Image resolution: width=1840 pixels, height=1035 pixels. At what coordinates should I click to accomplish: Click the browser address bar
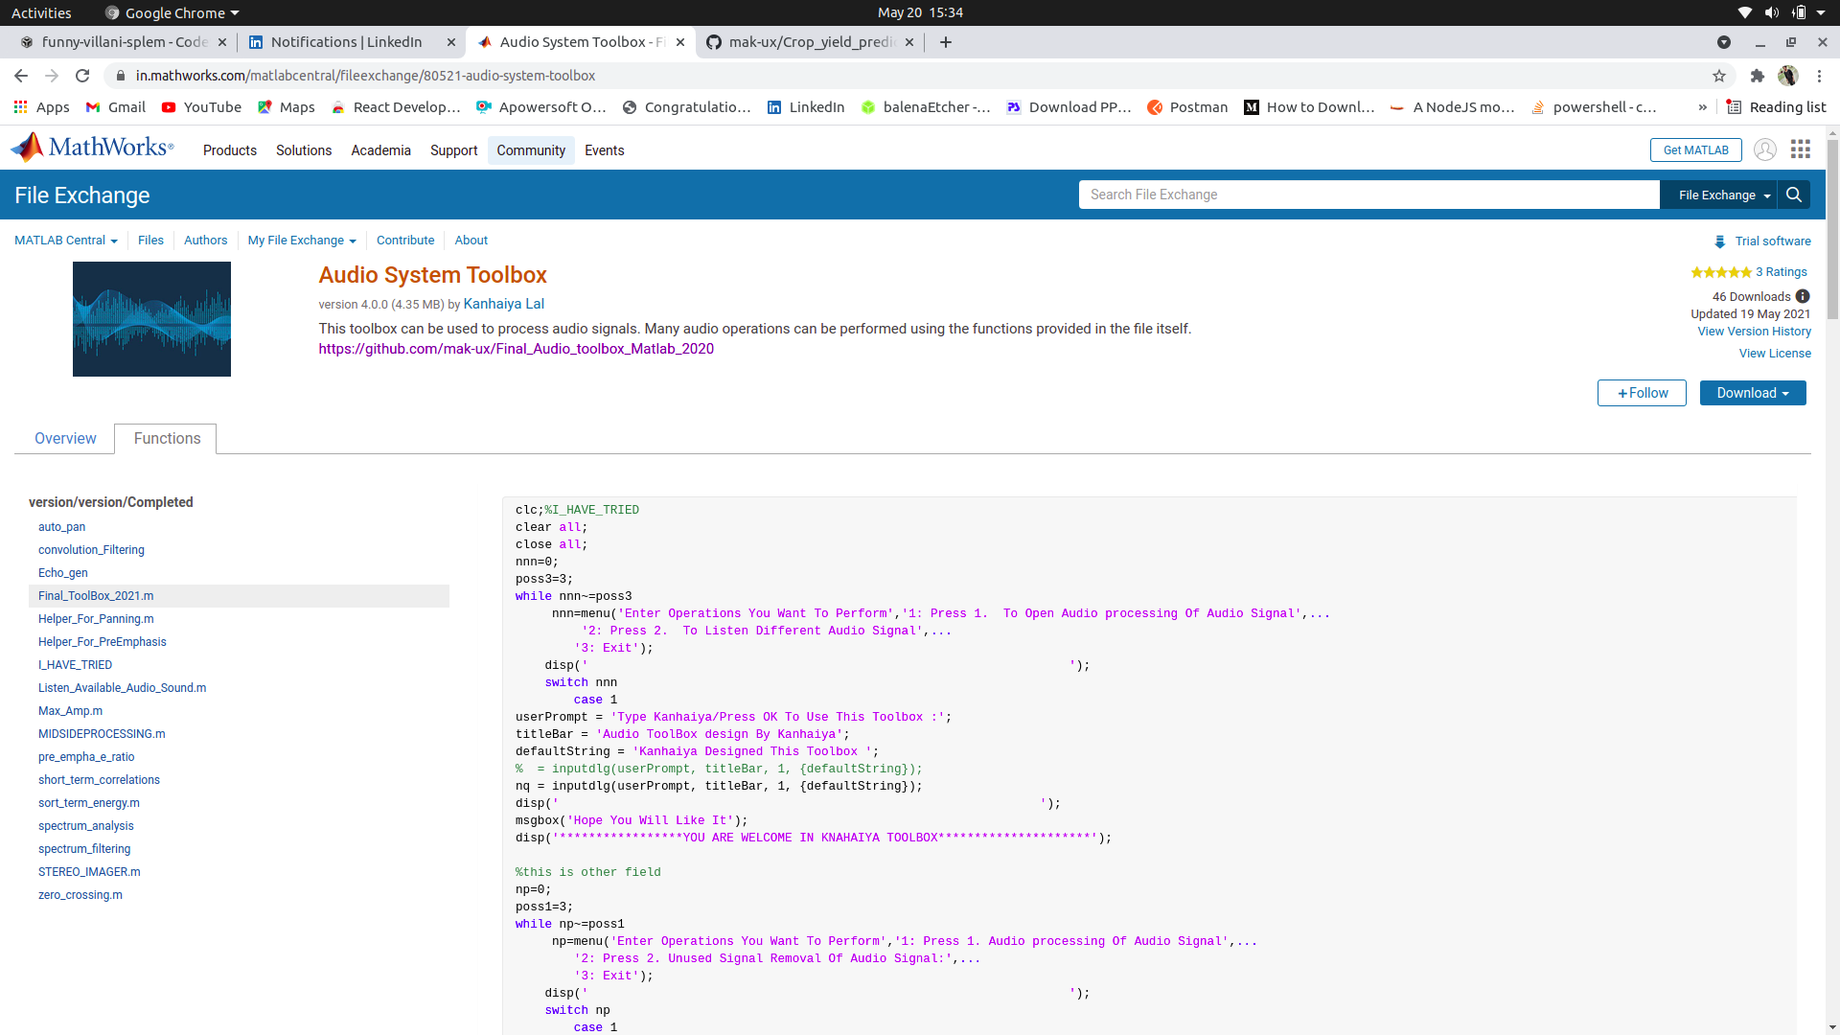910,76
